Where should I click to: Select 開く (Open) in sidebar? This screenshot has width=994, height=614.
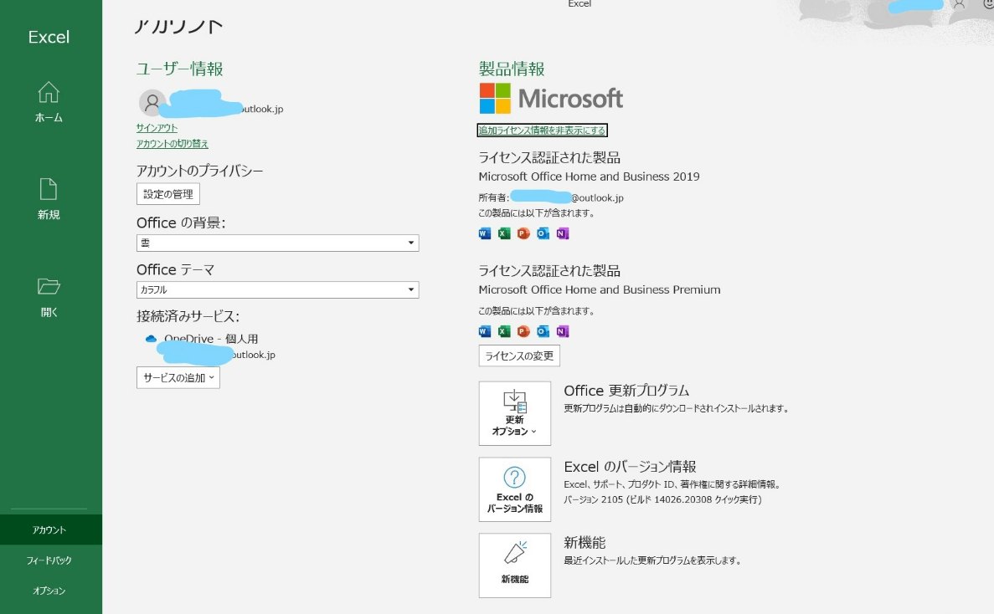pos(49,297)
